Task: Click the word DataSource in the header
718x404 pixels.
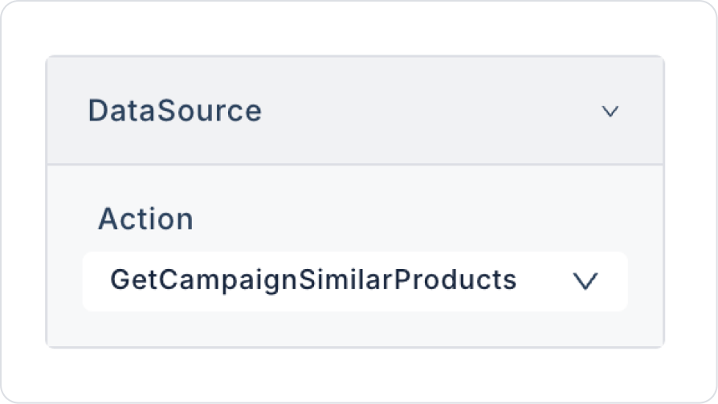Action: (x=174, y=111)
